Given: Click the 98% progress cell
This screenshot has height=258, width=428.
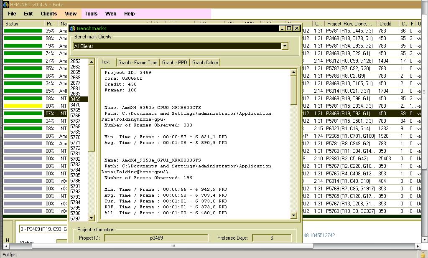Looking at the screenshot, I should click(x=50, y=38).
